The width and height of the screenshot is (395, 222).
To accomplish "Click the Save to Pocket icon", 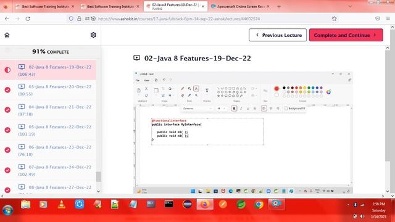I will (377, 18).
